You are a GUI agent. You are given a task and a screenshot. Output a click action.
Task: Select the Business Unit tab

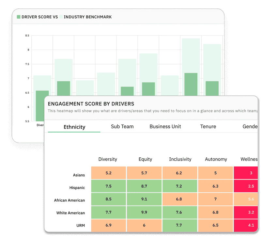coord(165,127)
